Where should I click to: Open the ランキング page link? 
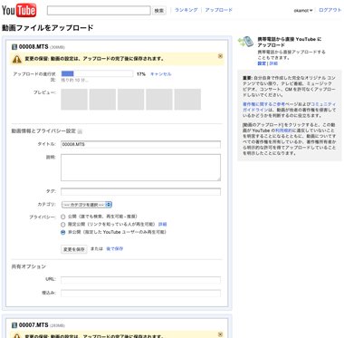(x=186, y=10)
